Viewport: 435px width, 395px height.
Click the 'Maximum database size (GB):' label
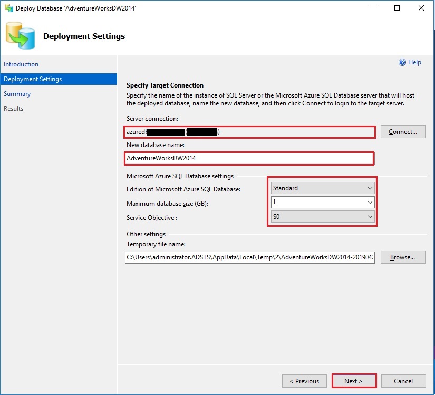coord(167,204)
